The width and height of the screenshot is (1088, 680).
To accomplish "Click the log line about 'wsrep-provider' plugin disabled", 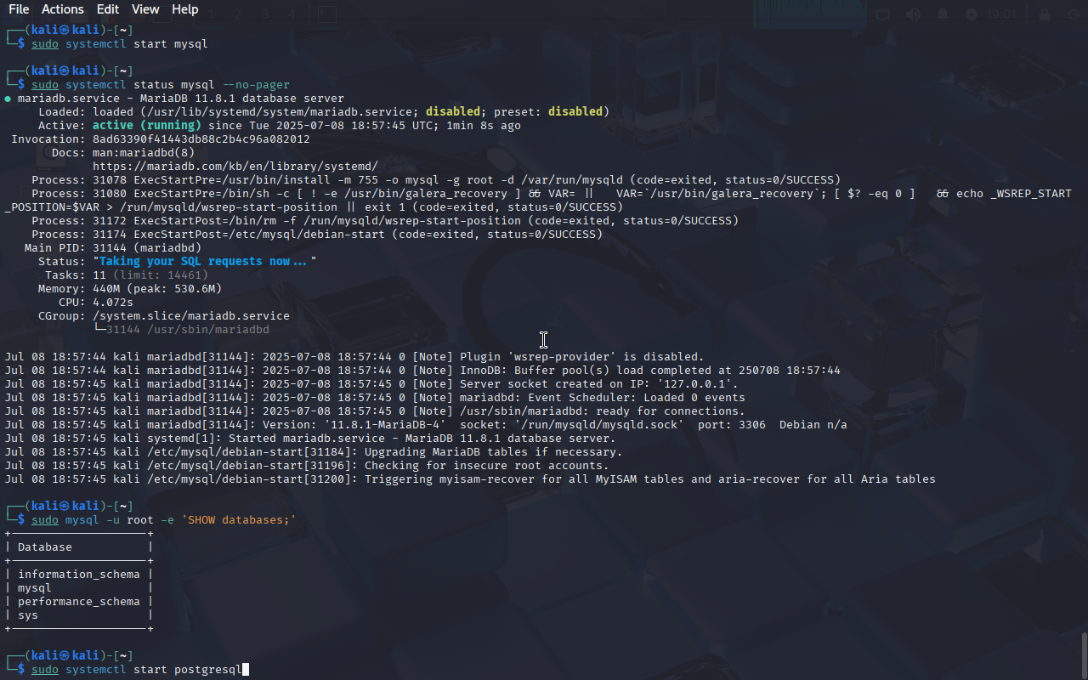I will coord(354,357).
